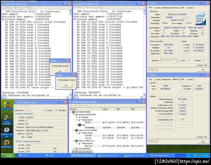Viewport: 211px width, 165px height.
Task: Open the Windows start menu
Action: (8, 156)
